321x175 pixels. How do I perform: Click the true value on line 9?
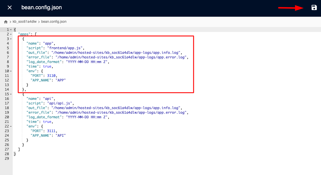pyautogui.click(x=47, y=66)
